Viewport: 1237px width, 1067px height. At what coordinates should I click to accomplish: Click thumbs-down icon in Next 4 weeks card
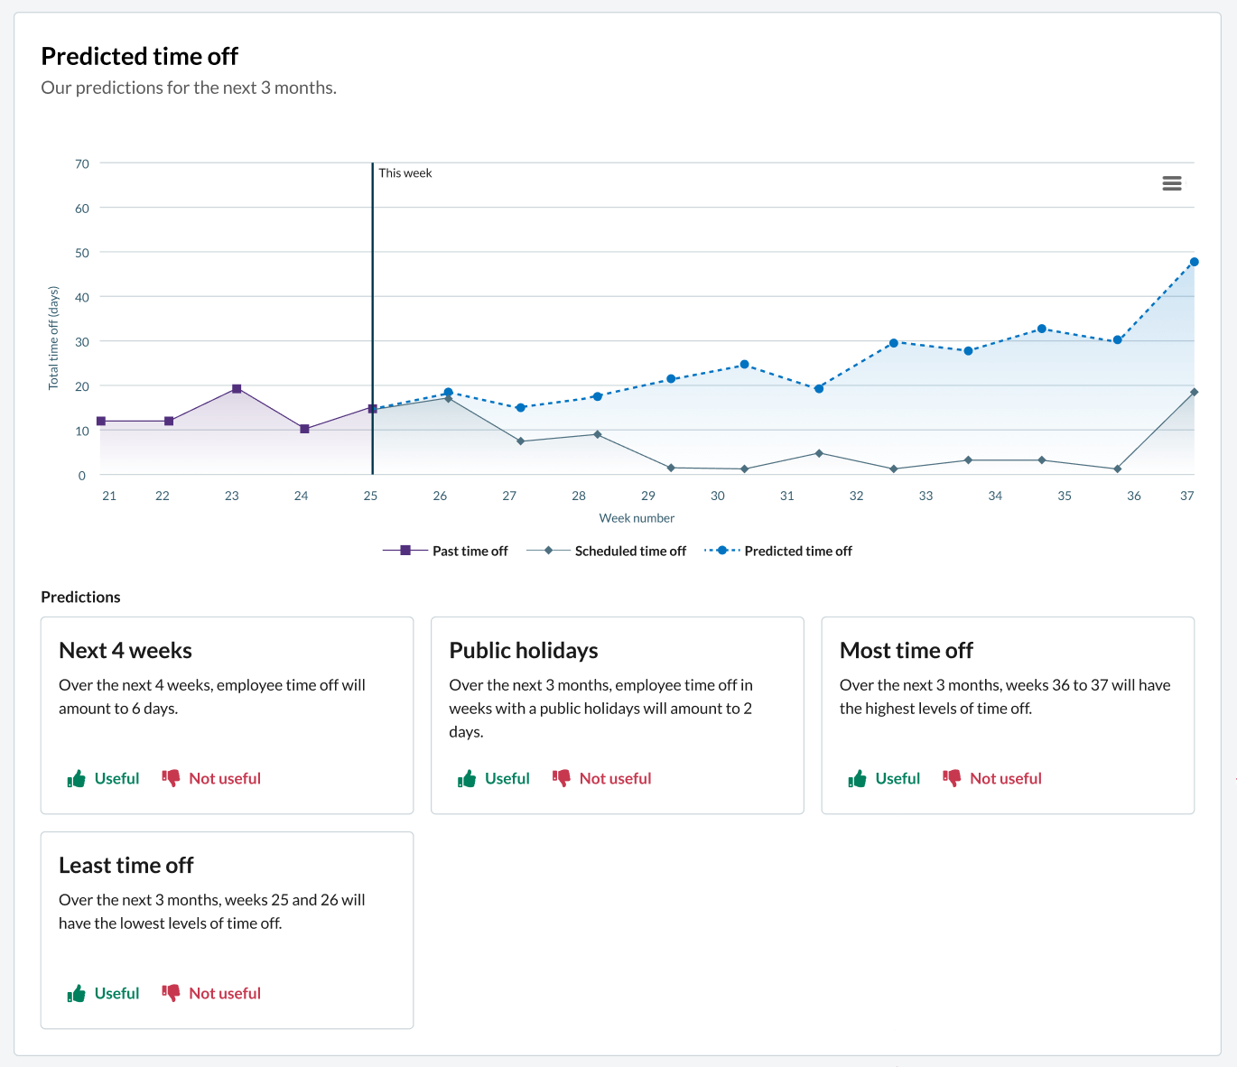pos(171,778)
